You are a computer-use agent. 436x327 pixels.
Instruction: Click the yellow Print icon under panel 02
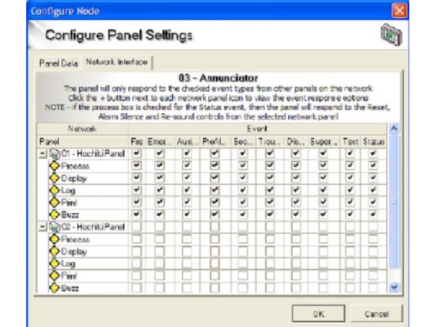point(55,276)
